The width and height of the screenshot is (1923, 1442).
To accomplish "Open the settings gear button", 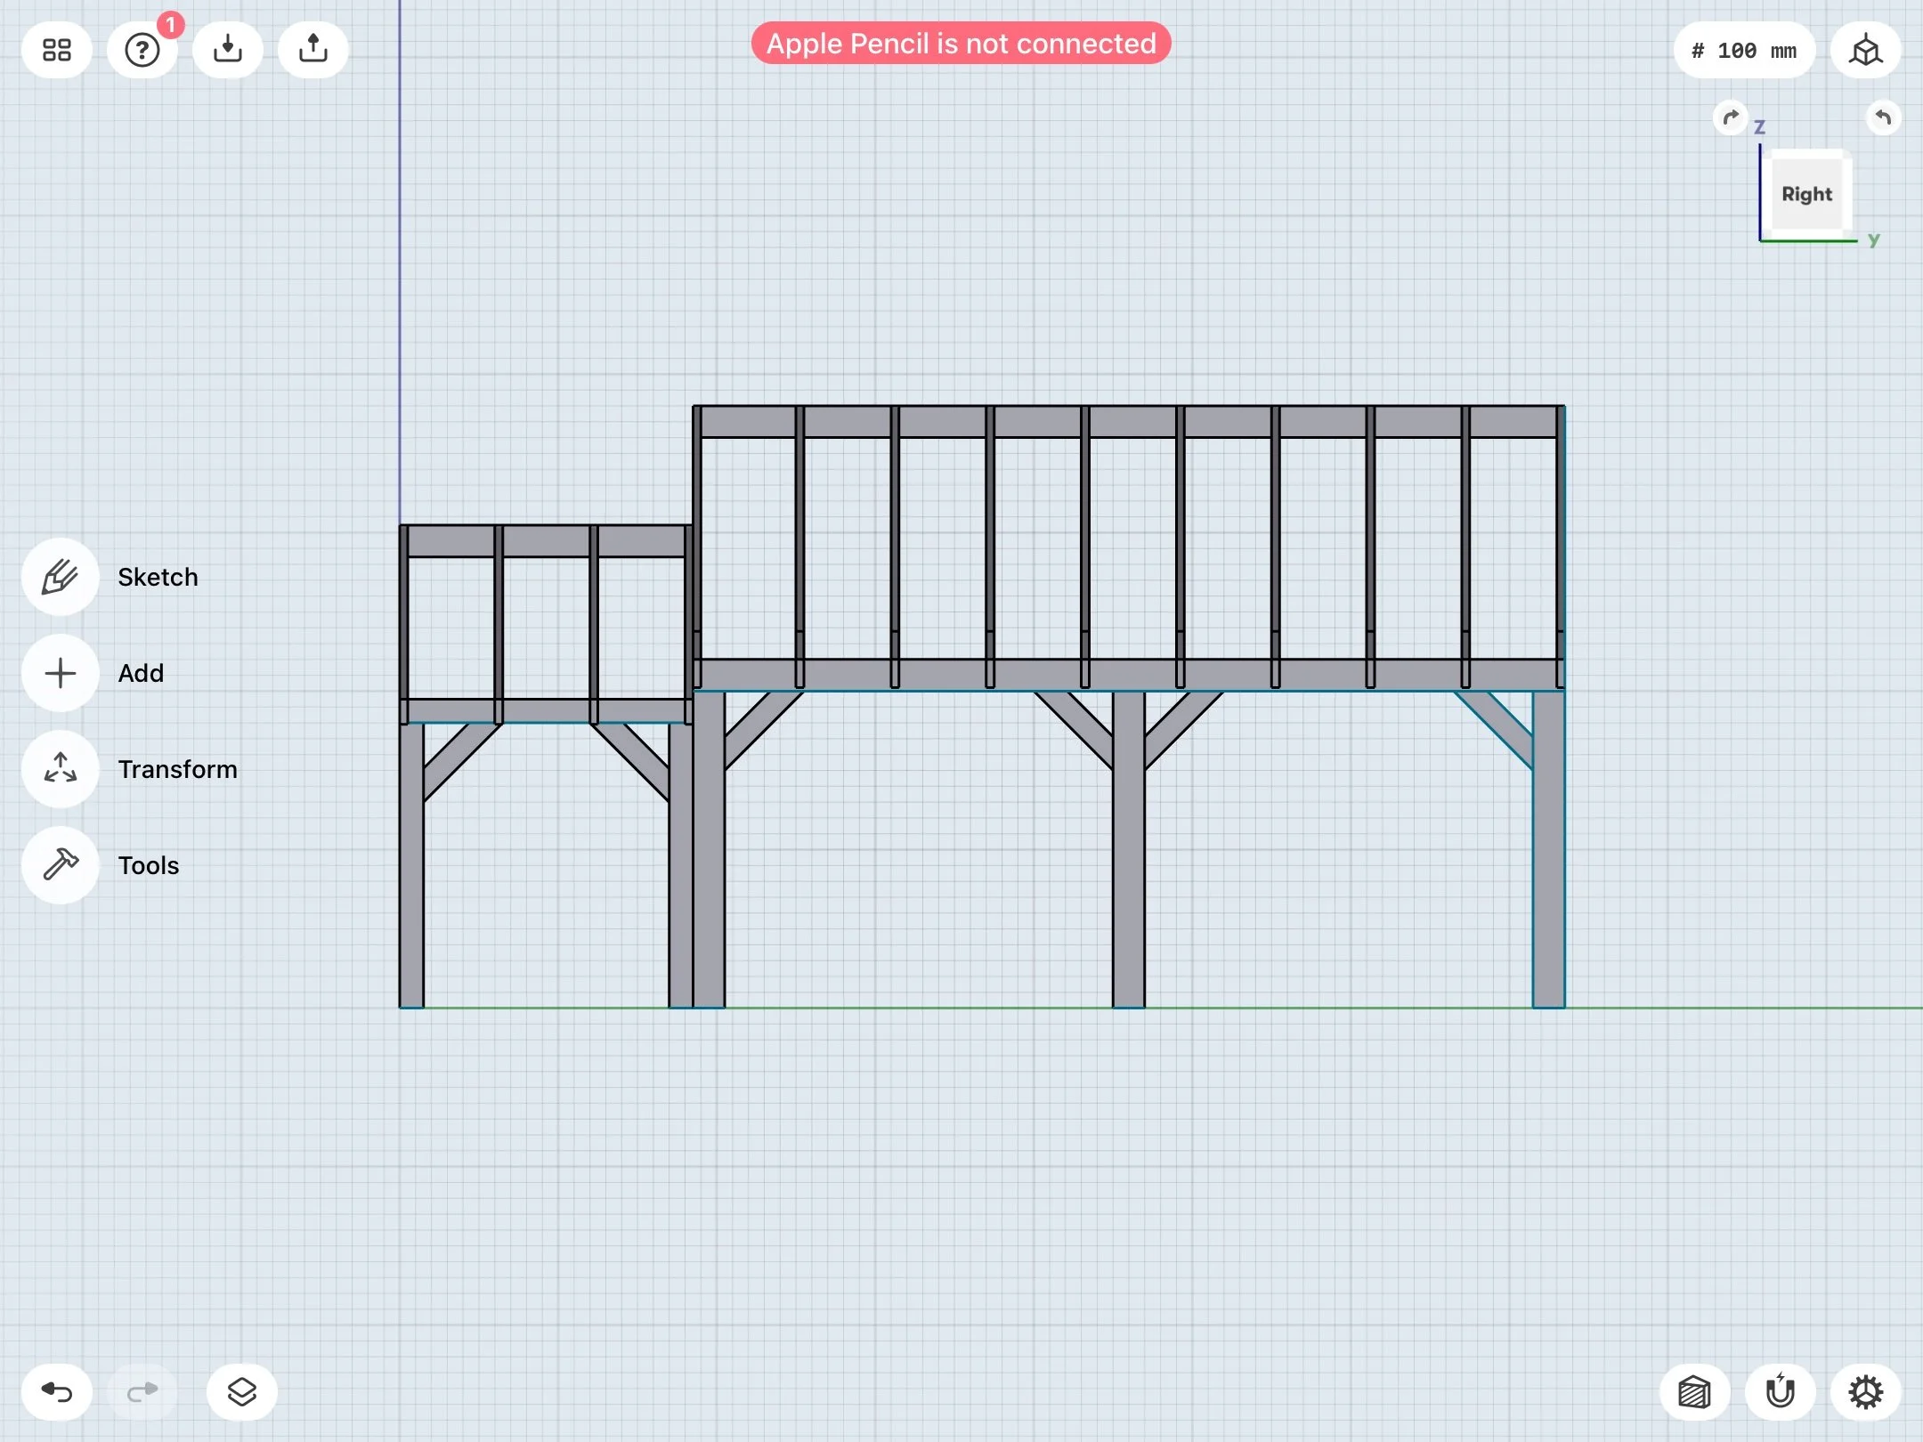I will click(x=1866, y=1391).
